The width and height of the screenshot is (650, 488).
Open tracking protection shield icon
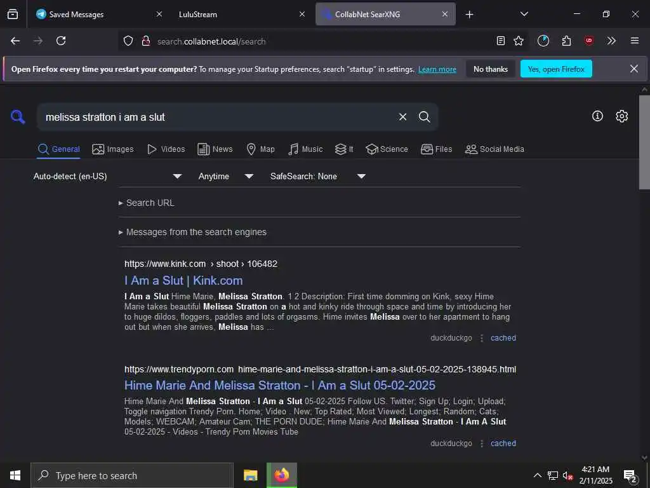point(128,41)
